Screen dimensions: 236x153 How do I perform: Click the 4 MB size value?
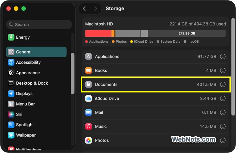(x=211, y=71)
